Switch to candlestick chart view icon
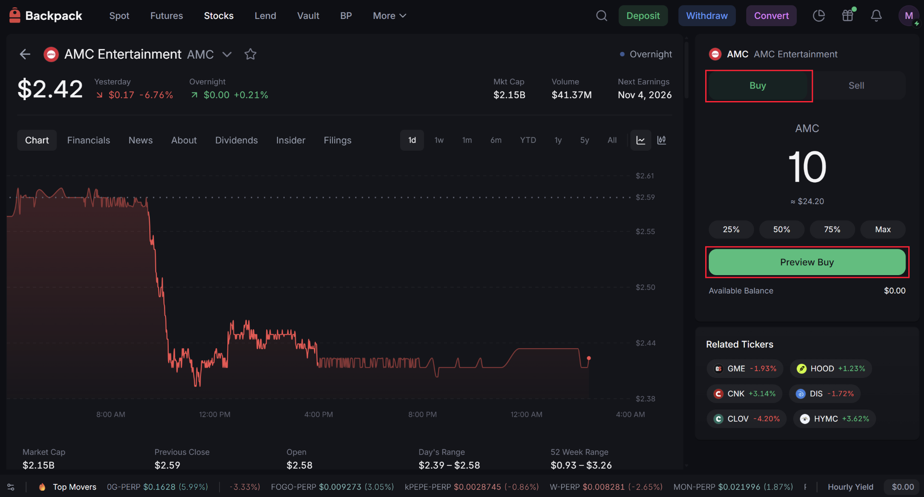The width and height of the screenshot is (924, 497). [661, 140]
